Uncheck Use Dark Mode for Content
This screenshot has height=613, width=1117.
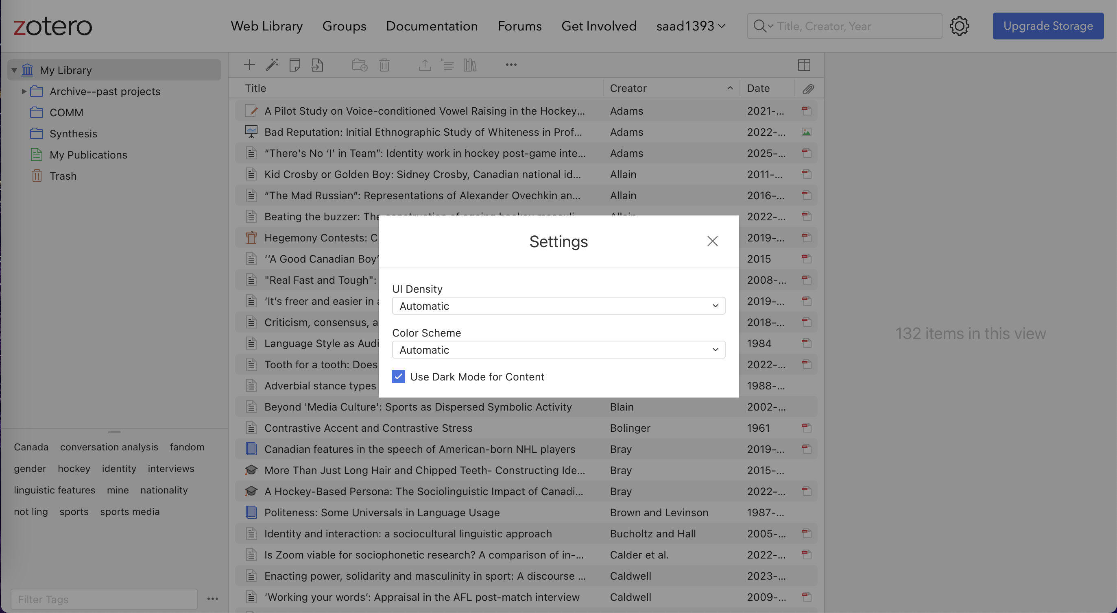pos(399,376)
